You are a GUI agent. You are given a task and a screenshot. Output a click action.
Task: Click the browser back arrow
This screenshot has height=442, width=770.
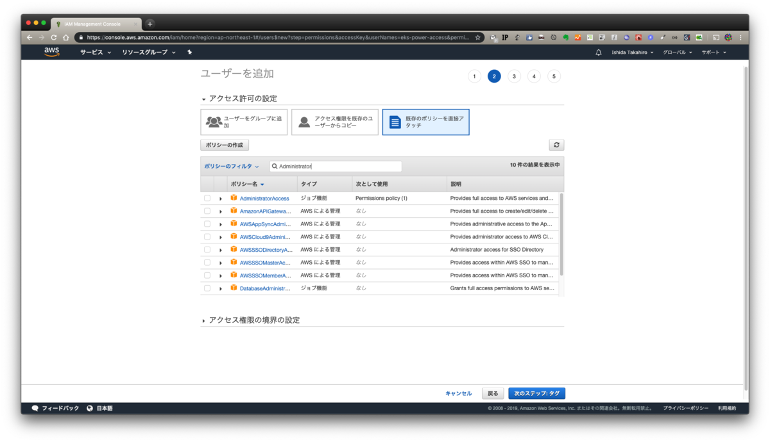click(30, 37)
